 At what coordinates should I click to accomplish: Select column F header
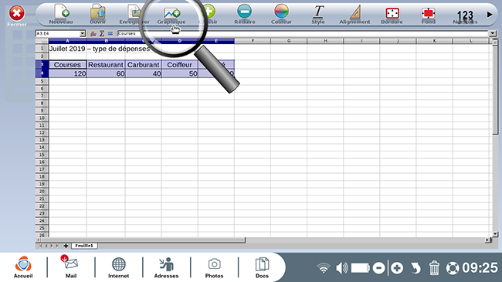[253, 41]
